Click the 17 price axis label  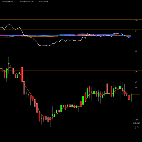pos(136,82)
